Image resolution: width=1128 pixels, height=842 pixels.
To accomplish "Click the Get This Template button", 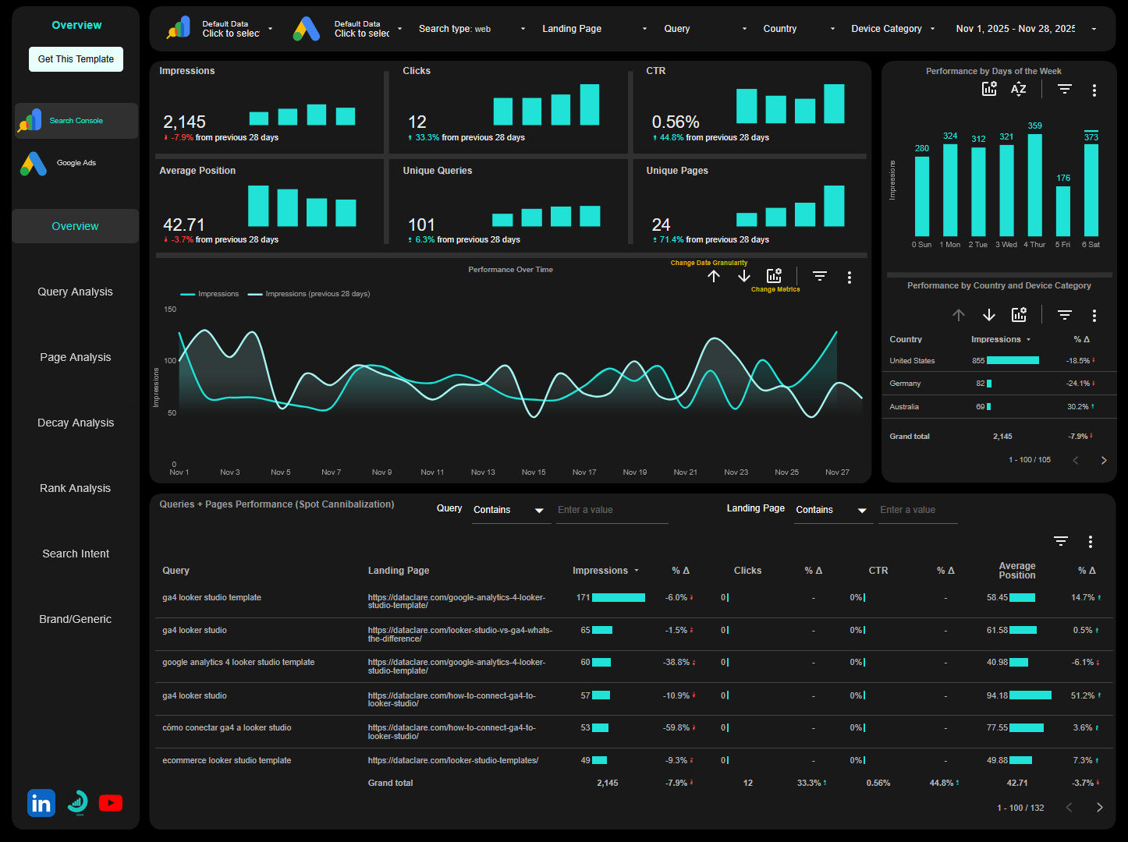I will click(76, 58).
